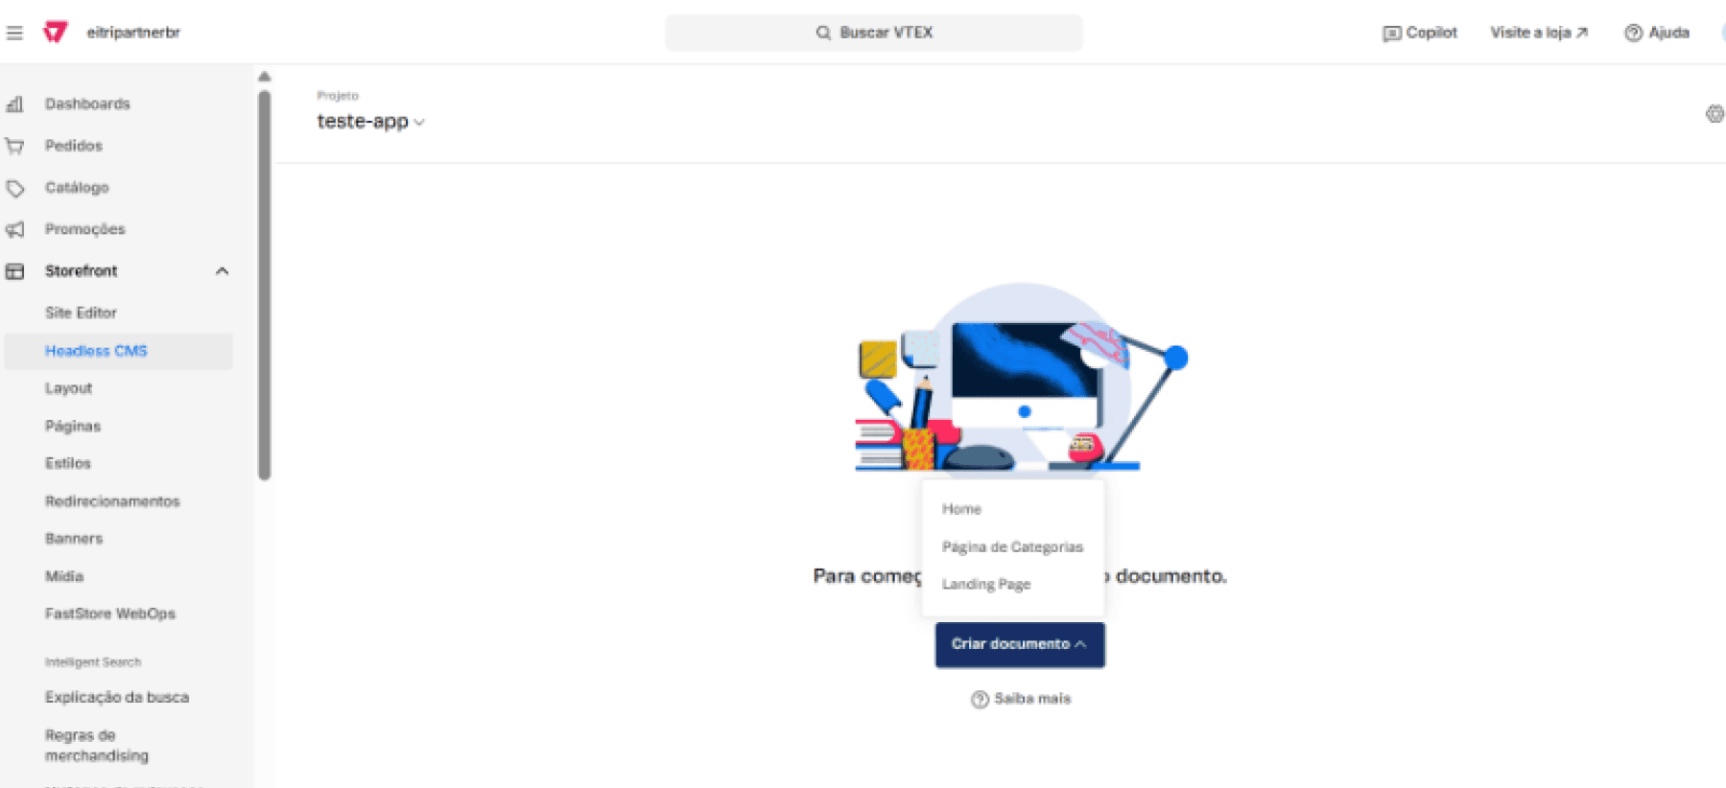
Task: Select Home from the document menu
Action: [x=961, y=509]
